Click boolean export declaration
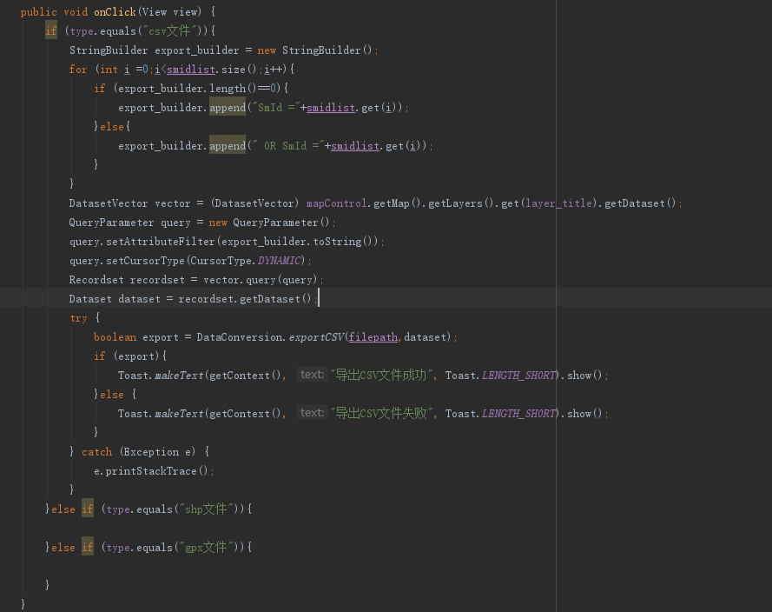This screenshot has width=772, height=612. coord(135,337)
